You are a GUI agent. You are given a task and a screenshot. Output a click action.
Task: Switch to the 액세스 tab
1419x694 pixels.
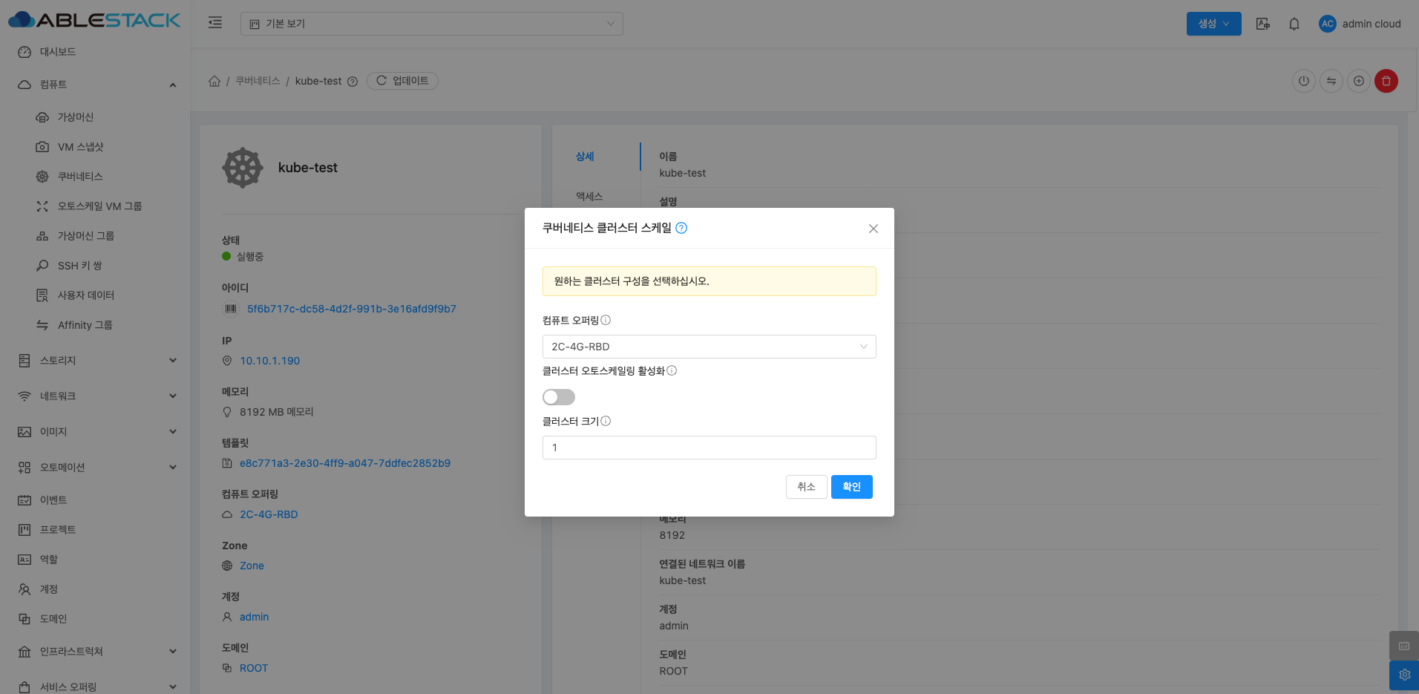(x=589, y=197)
